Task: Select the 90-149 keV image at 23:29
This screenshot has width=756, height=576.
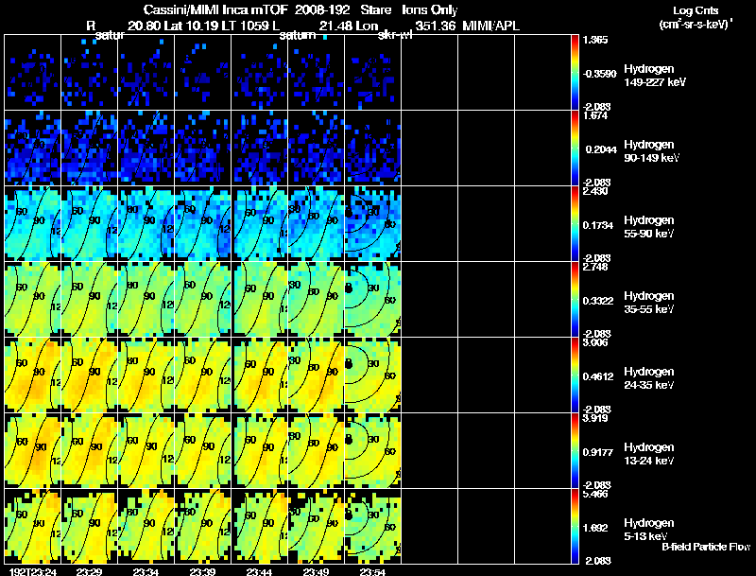Action: tap(90, 148)
